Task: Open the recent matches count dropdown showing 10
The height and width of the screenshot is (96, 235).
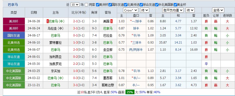Action: point(75,5)
